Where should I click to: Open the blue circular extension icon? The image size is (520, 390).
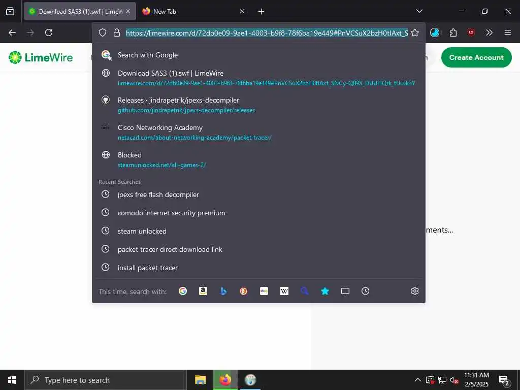435,32
